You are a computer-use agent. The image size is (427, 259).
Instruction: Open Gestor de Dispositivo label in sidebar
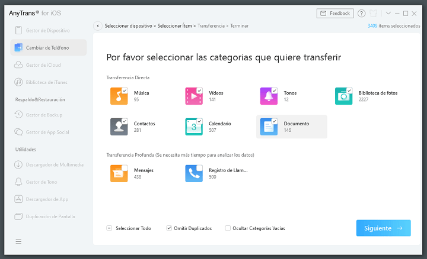pyautogui.click(x=47, y=30)
